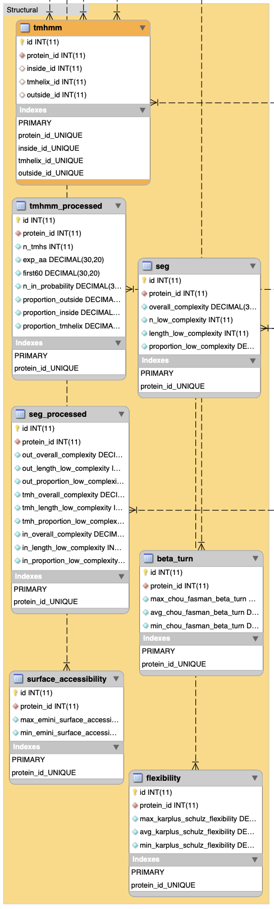
Task: Collapse the beta_turn Indexes section
Action: (x=255, y=638)
